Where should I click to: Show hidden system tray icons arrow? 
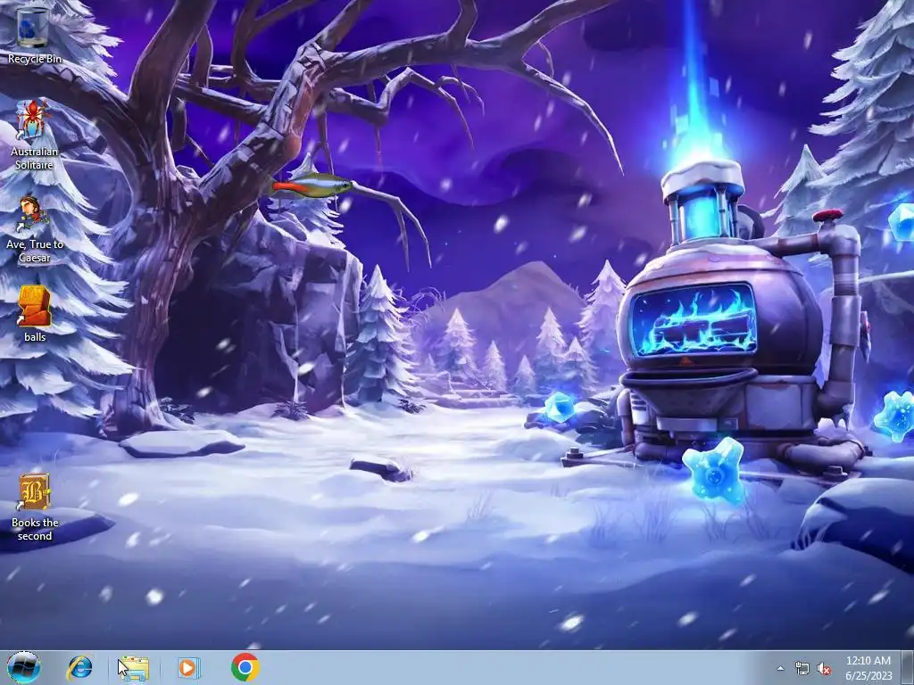[780, 668]
